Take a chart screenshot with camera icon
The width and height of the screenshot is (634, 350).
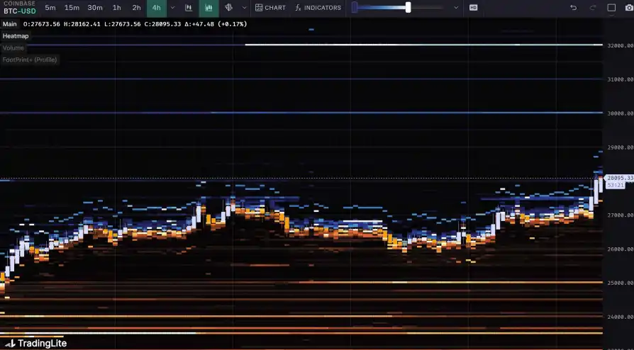[x=628, y=8]
